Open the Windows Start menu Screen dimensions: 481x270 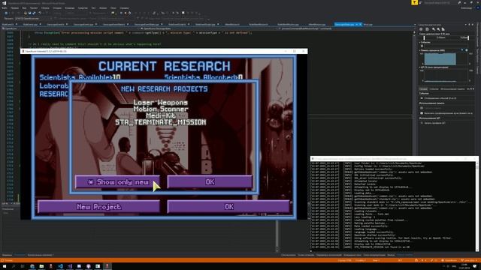[x=5, y=266]
